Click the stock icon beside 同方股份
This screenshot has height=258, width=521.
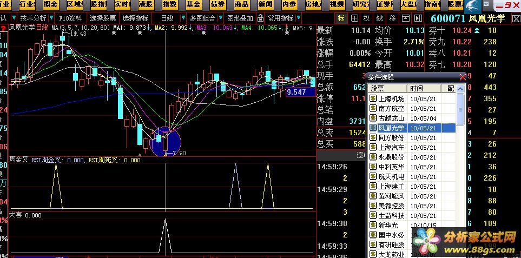point(373,137)
